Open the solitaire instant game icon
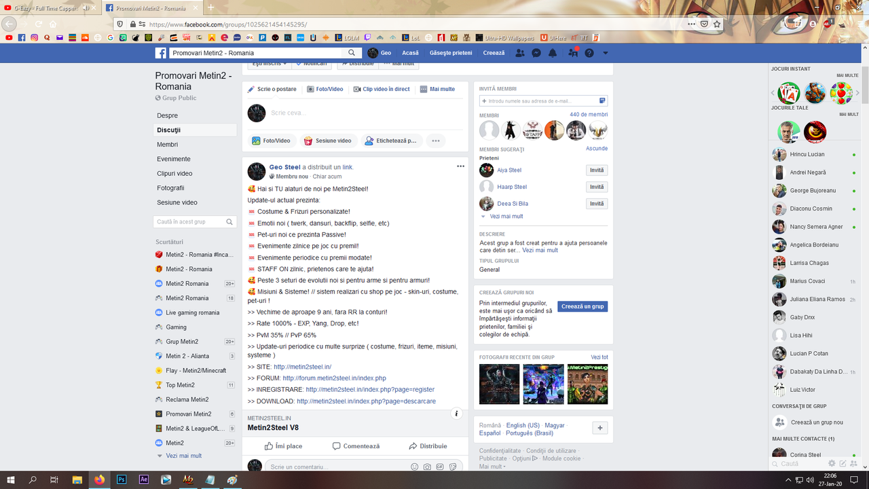Image resolution: width=869 pixels, height=489 pixels. point(789,93)
